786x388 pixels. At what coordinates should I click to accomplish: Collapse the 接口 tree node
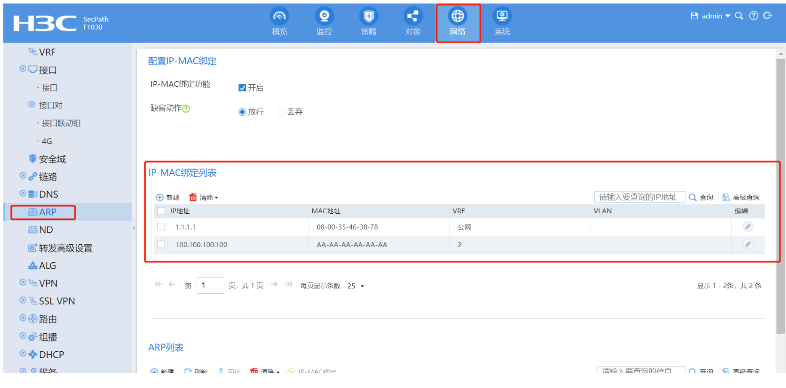coord(23,69)
